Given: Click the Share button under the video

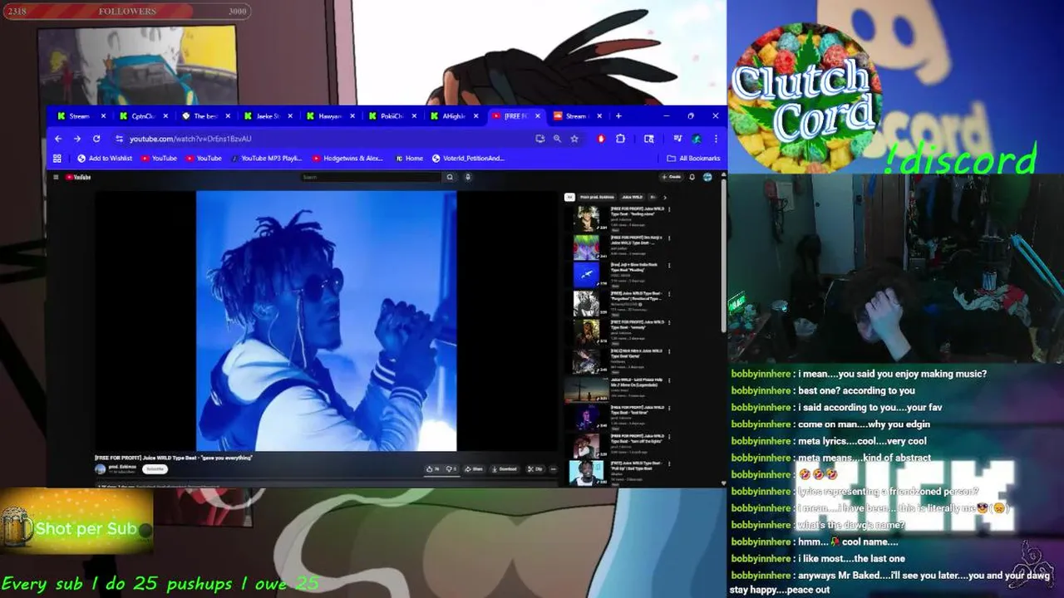Looking at the screenshot, I should 474,469.
